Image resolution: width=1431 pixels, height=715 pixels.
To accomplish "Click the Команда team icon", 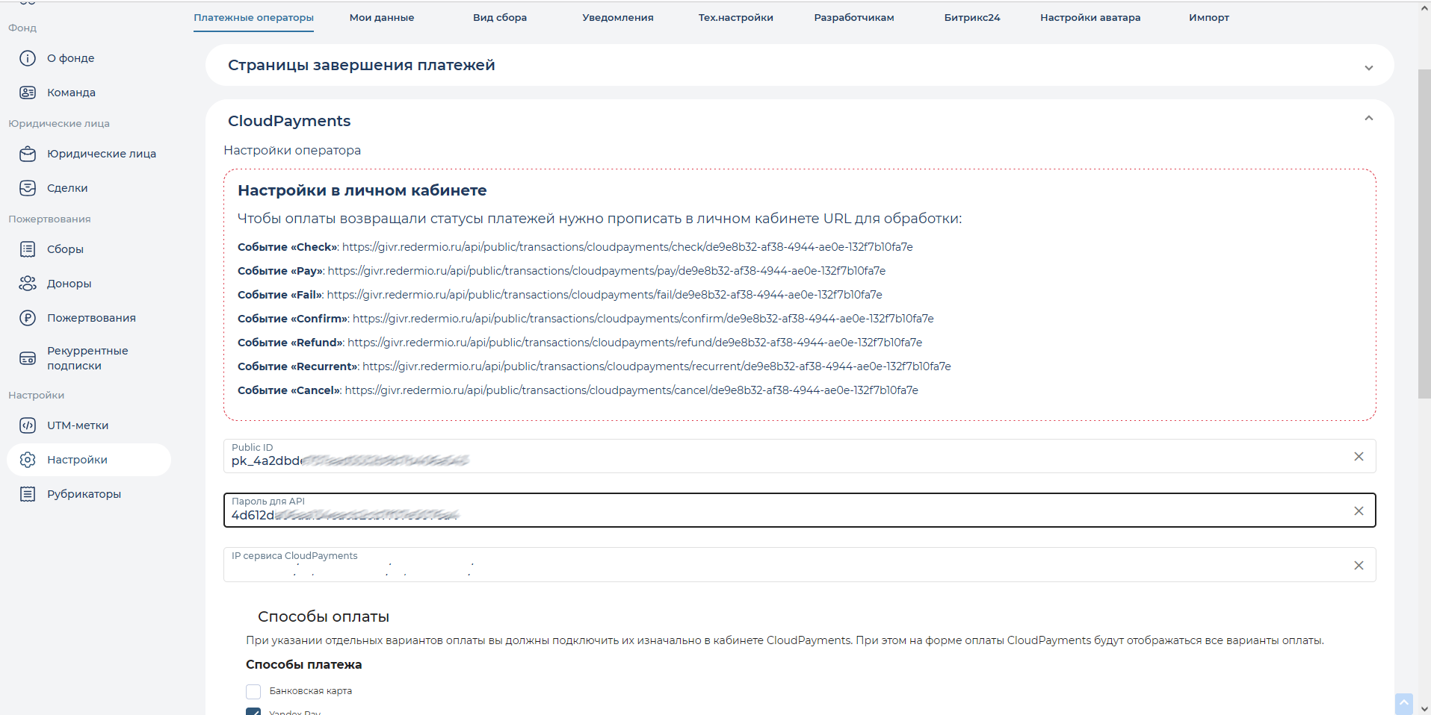I will pos(28,93).
